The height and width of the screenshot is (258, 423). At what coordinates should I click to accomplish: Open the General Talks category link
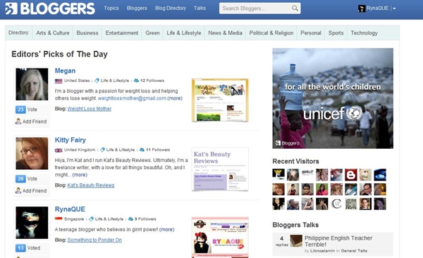point(354,251)
